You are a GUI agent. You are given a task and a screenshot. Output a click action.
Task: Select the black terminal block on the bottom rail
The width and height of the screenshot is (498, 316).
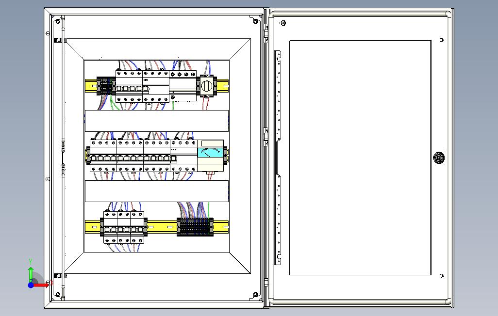(x=195, y=227)
